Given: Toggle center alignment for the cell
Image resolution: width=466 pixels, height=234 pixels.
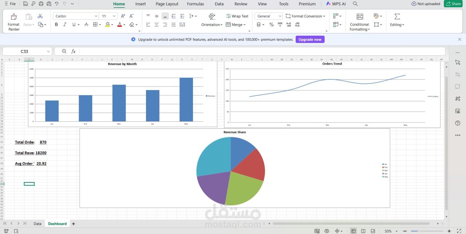Looking at the screenshot, I should pyautogui.click(x=157, y=24).
